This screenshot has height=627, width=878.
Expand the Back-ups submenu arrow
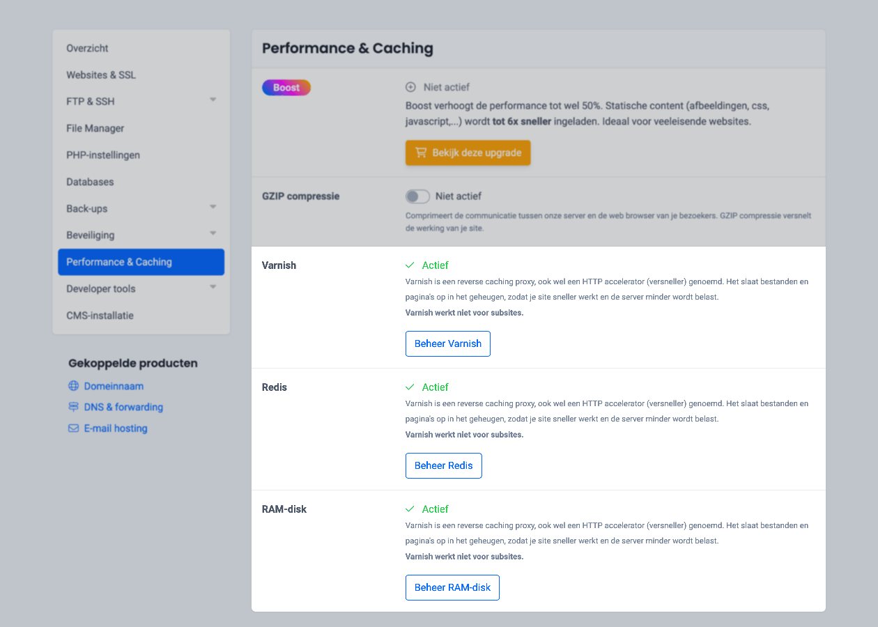[213, 208]
